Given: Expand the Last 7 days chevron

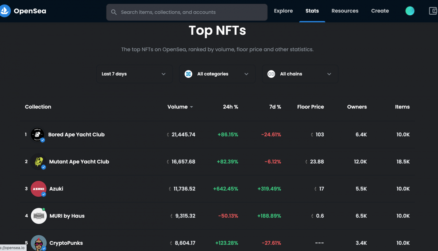Looking at the screenshot, I should (x=164, y=74).
